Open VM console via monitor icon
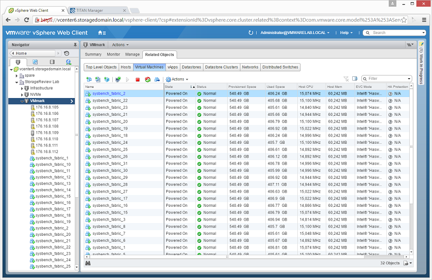The image size is (432, 280). point(118,79)
